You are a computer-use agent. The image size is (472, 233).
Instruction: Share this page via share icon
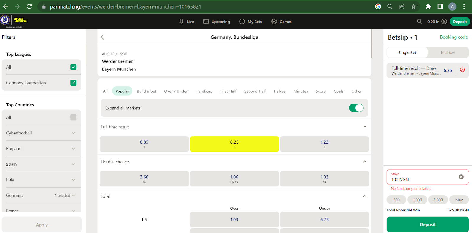pyautogui.click(x=402, y=6)
